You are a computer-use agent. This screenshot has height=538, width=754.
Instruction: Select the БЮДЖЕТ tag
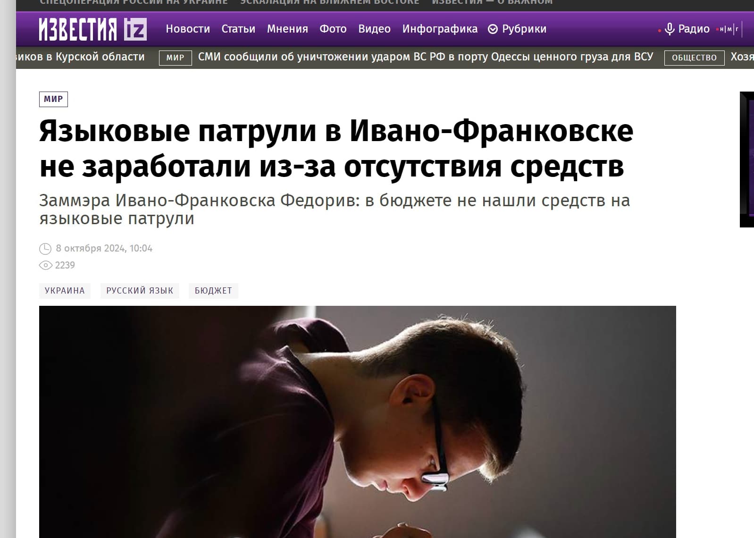[x=213, y=291]
